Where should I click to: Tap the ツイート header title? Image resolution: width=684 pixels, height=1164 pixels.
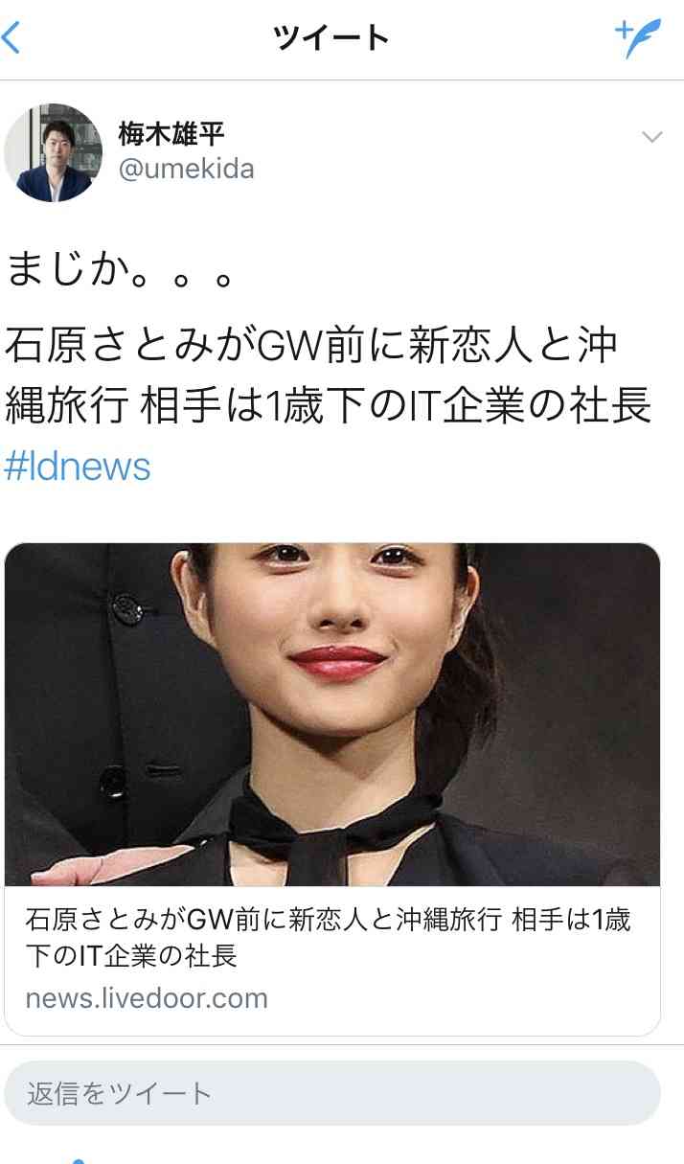(331, 38)
